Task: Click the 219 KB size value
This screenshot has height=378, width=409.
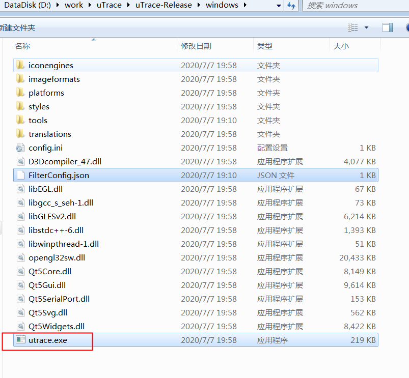Action: click(363, 340)
